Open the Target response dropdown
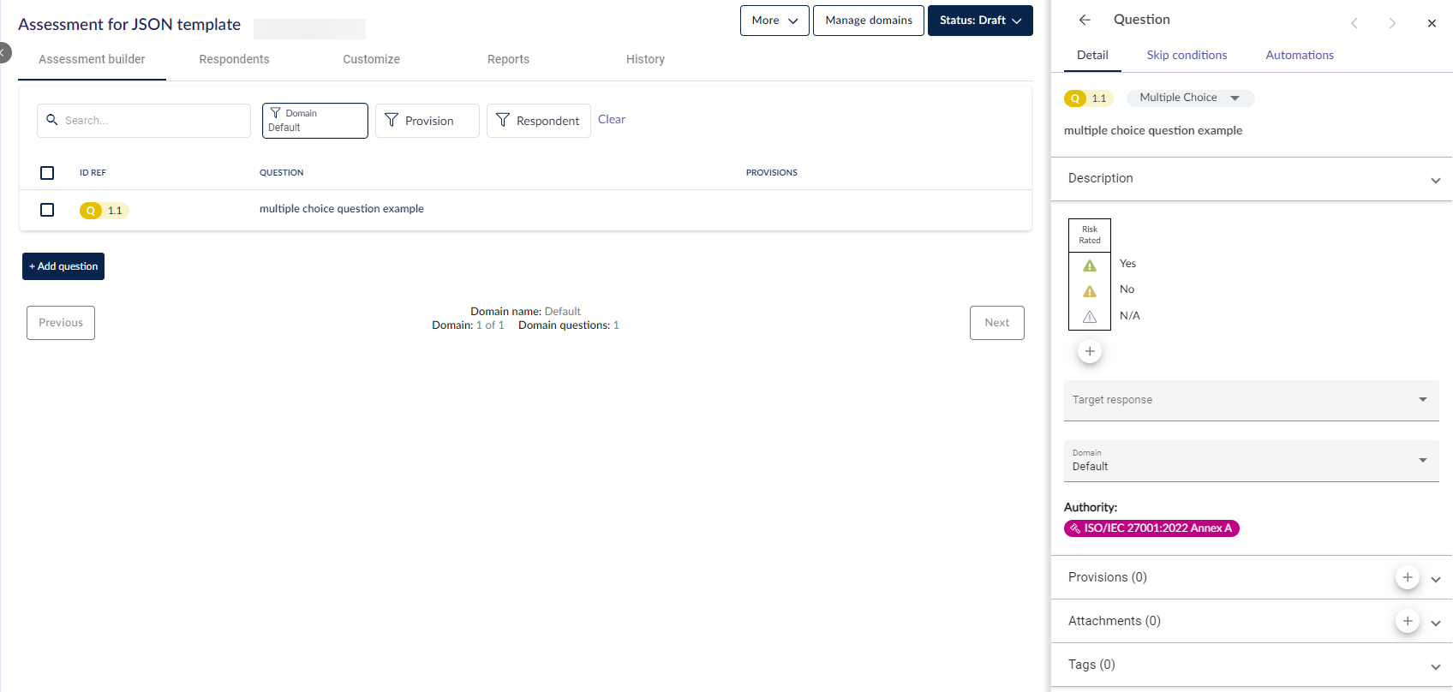The image size is (1453, 692). pos(1251,400)
